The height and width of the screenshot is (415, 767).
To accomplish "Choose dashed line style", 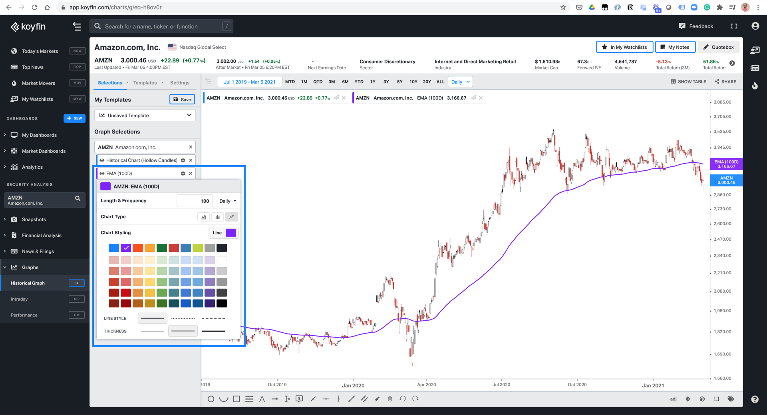I will (213, 318).
